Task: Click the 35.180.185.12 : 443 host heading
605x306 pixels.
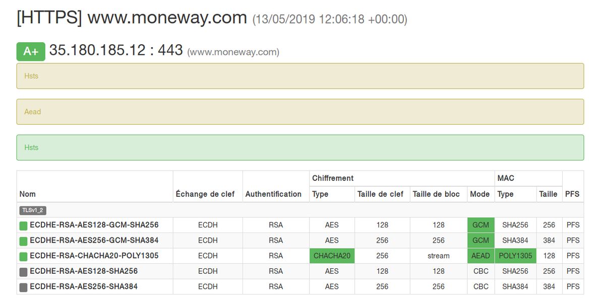Action: pos(116,50)
